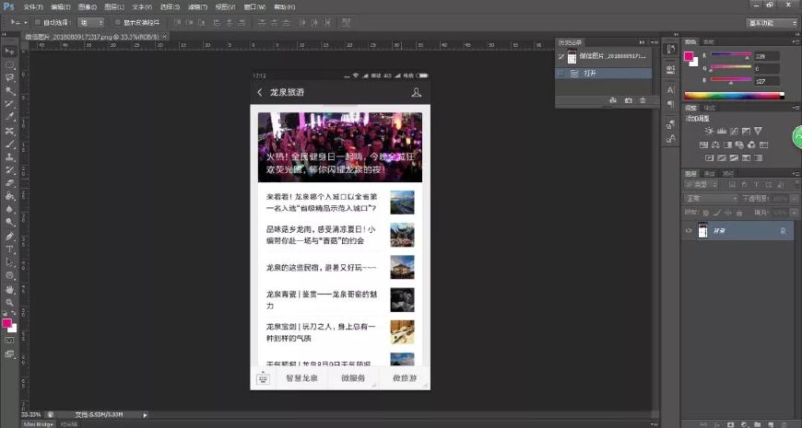802x428 pixels.
Task: Open layer opacity dropdown arrow
Action: point(794,198)
